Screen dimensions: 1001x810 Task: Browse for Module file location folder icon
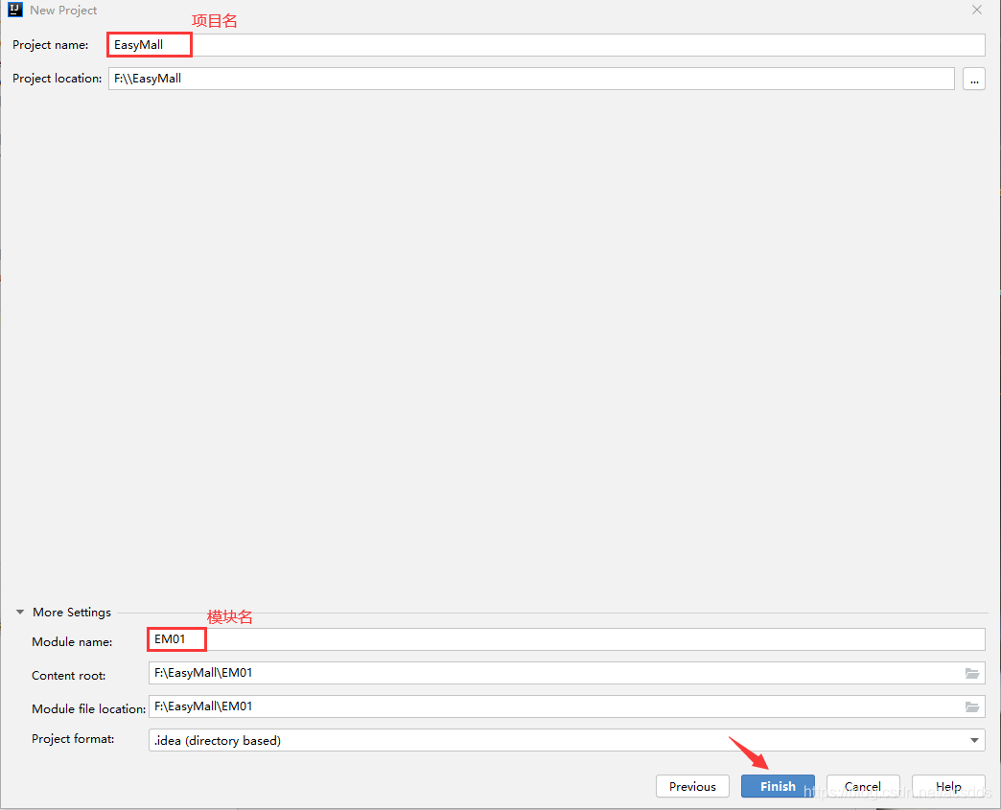971,706
